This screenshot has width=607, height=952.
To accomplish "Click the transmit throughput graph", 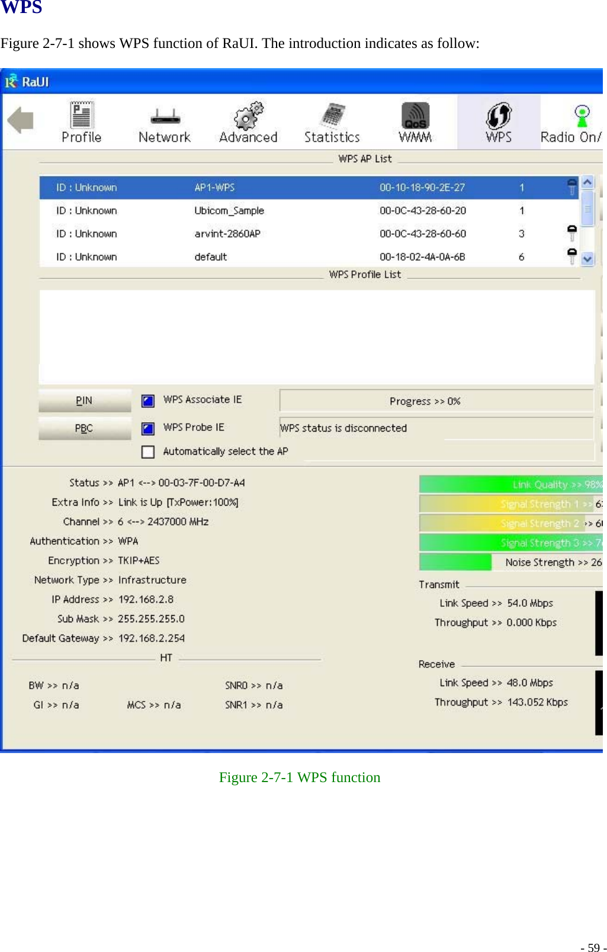I will pyautogui.click(x=599, y=623).
